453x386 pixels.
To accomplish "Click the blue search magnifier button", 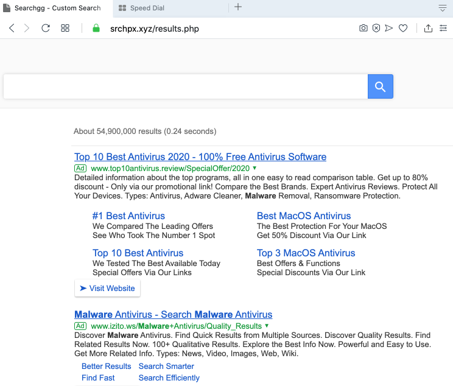I will point(380,86).
